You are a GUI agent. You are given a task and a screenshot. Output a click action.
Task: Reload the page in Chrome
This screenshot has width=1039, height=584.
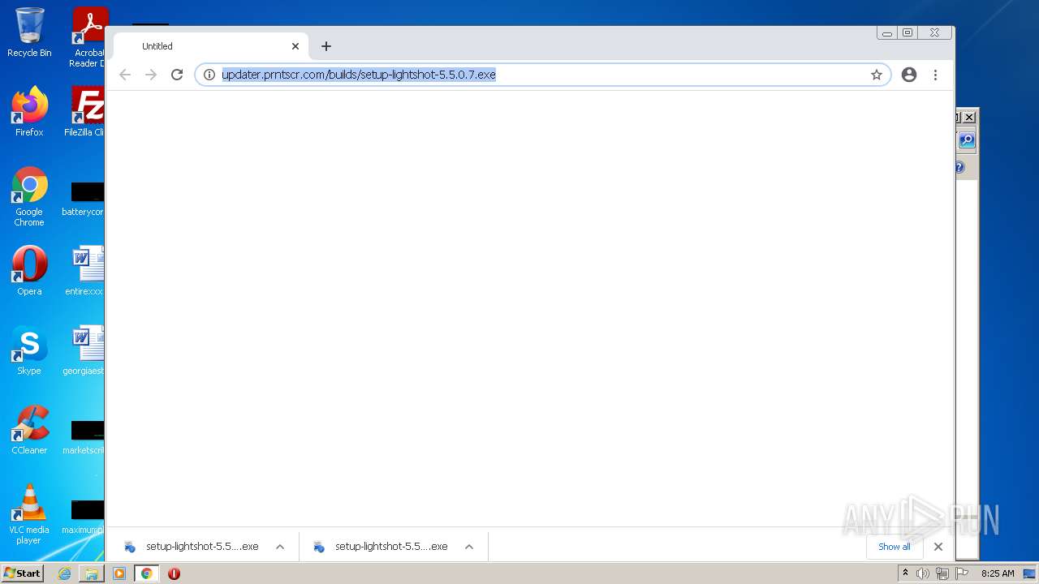177,75
